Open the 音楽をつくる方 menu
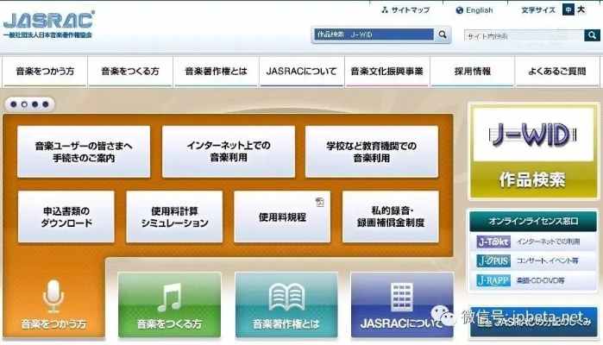603x345 pixels. click(130, 72)
